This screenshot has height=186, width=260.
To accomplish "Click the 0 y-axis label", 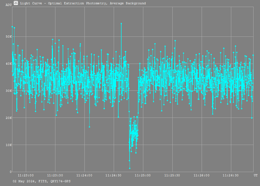I will (x=11, y=172).
